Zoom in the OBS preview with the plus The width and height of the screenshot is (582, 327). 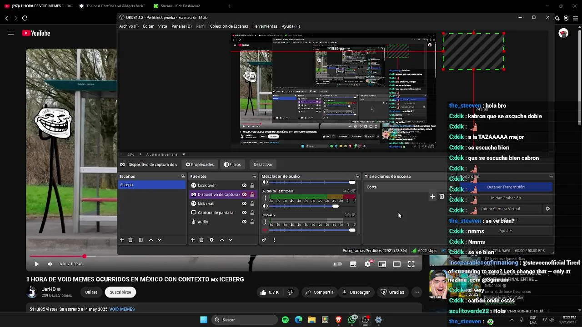[140, 154]
